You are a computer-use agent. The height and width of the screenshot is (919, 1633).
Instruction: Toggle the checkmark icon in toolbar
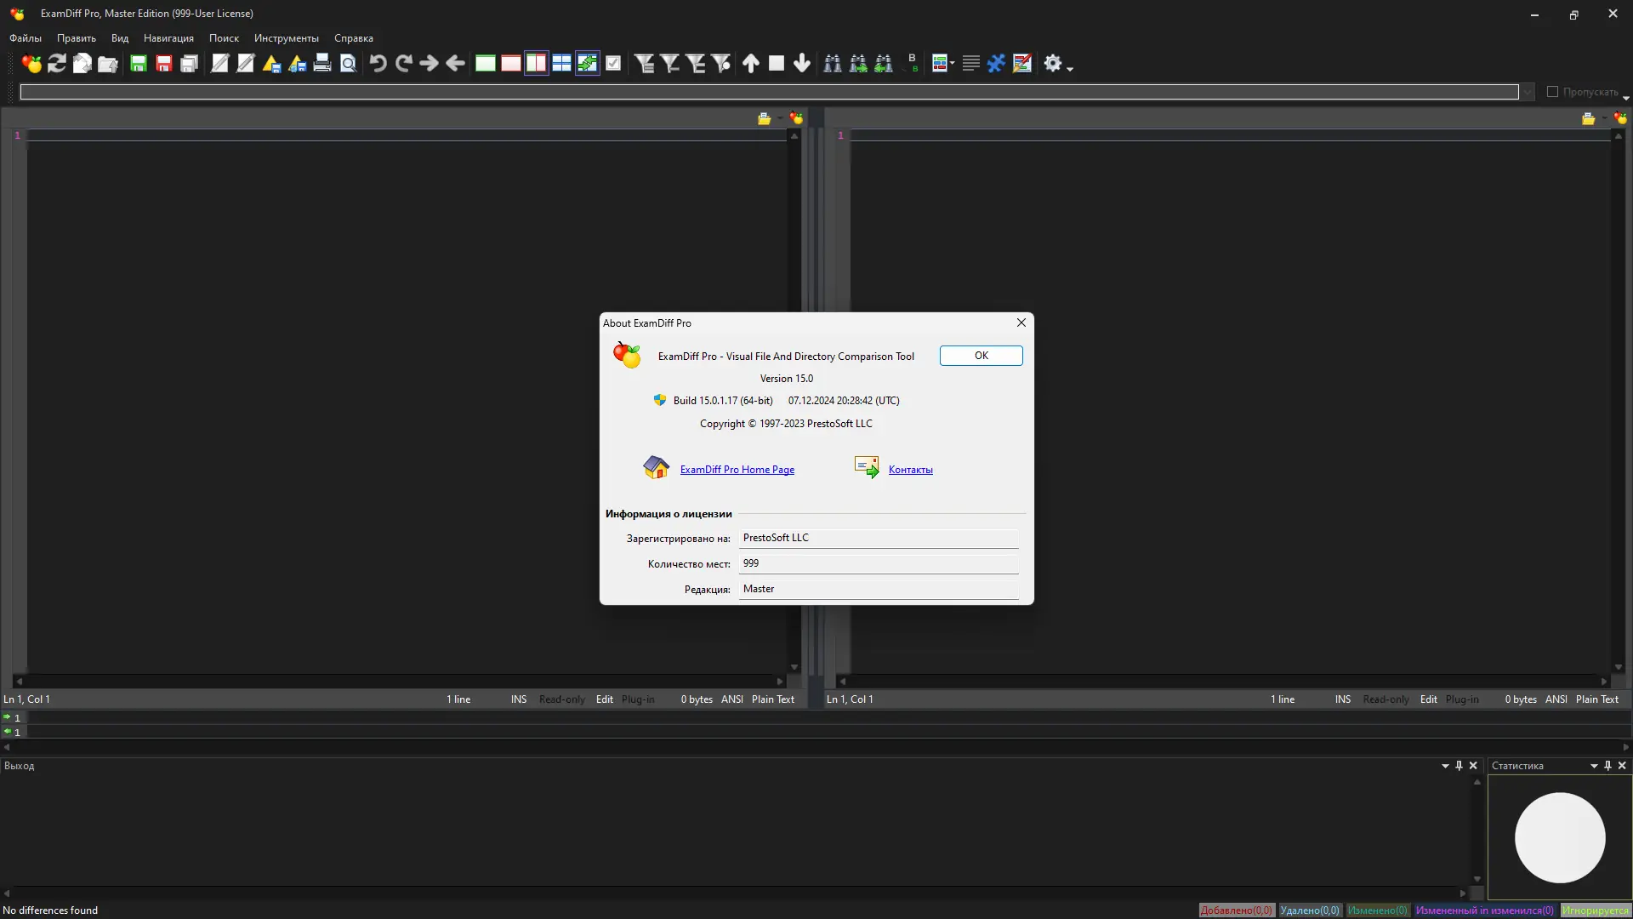click(613, 64)
